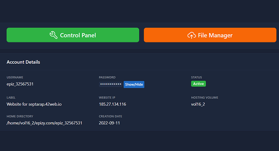Screen dimensions: 279x151
Task: Click the STATUS field label
Action: tap(197, 77)
